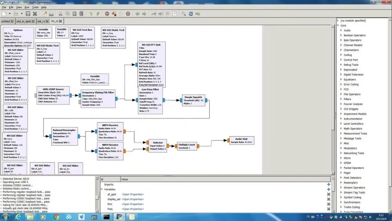Click the Reload blocks icon in toolbar
The image size is (392, 221).
[x=191, y=14]
